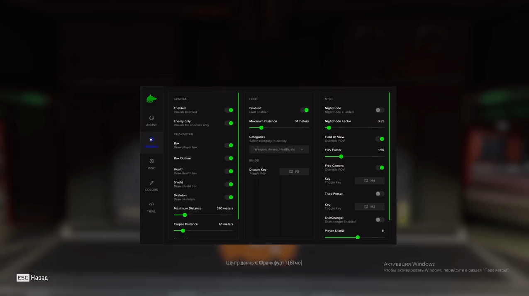Viewport: 529px width, 296px height.
Task: Click the green scrollbar in General panel
Action: [238, 156]
